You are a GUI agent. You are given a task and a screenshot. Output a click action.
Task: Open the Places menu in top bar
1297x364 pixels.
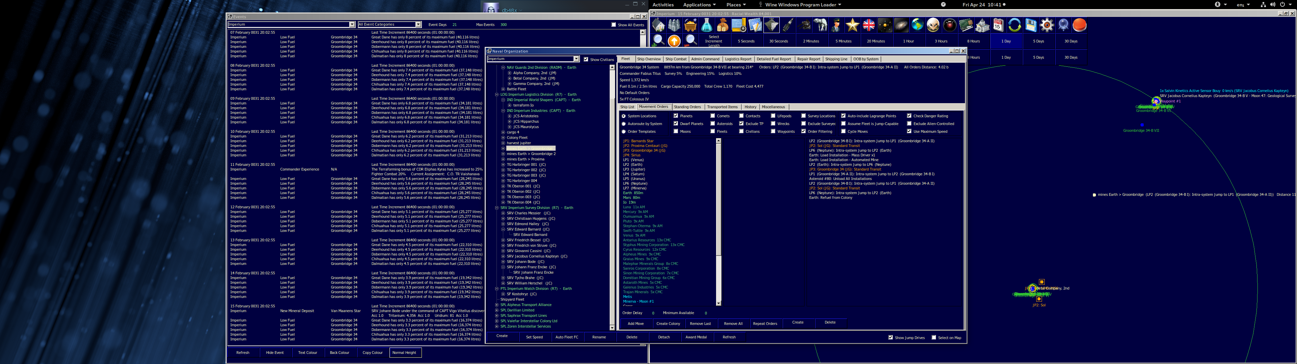tap(736, 4)
